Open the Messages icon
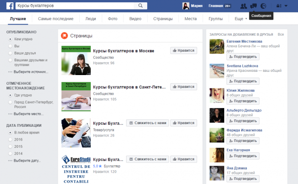Screen dimensions: 298x184 [254, 6]
